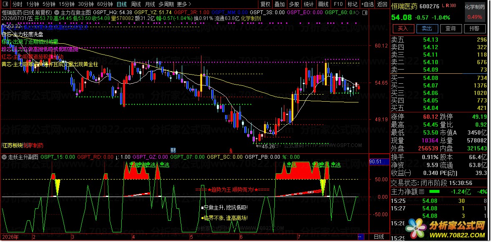This screenshot has height=242, width=492.
Task: Click the 查询 query button
Action: tap(450, 28)
